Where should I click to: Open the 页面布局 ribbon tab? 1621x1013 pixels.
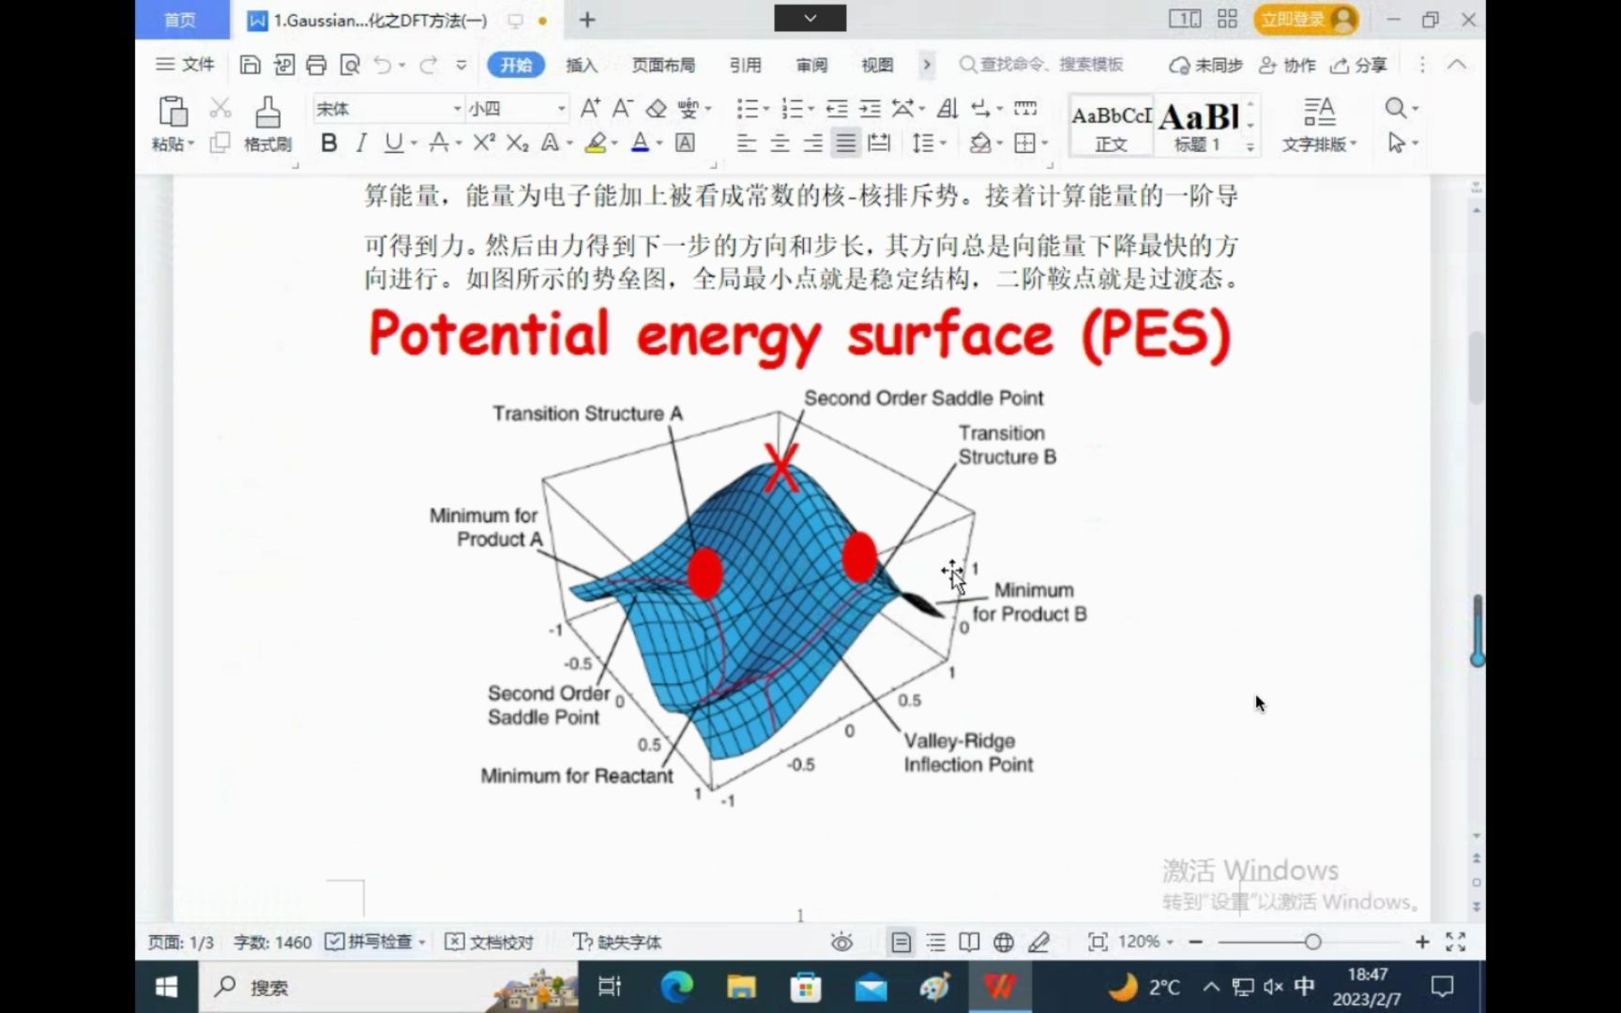point(663,65)
